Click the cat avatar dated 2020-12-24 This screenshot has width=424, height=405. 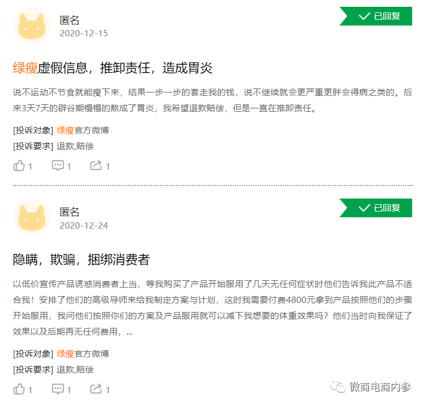coord(32,218)
